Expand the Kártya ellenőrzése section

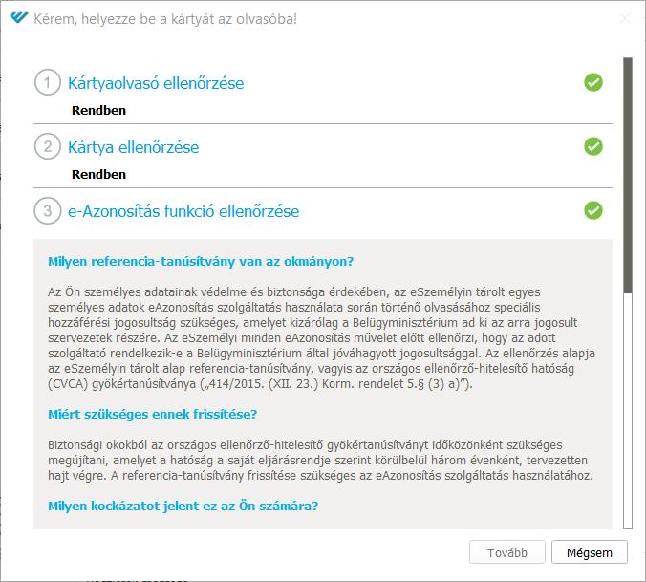point(133,147)
